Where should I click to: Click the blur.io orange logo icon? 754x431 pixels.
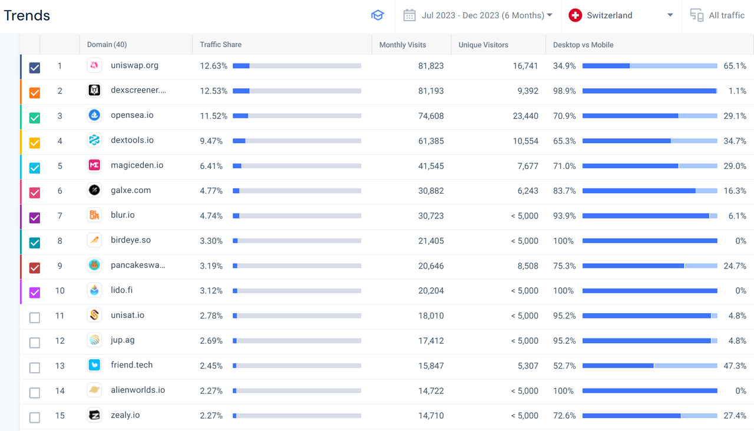[x=94, y=216]
